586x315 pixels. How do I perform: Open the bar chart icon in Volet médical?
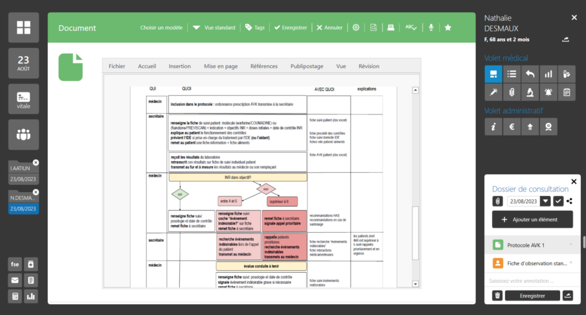549,74
